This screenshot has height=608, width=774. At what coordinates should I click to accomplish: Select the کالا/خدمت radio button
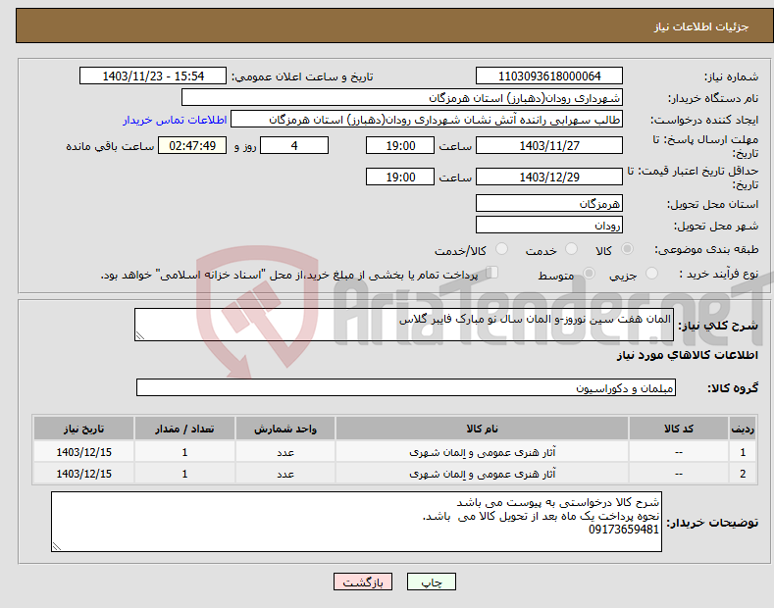coord(501,249)
